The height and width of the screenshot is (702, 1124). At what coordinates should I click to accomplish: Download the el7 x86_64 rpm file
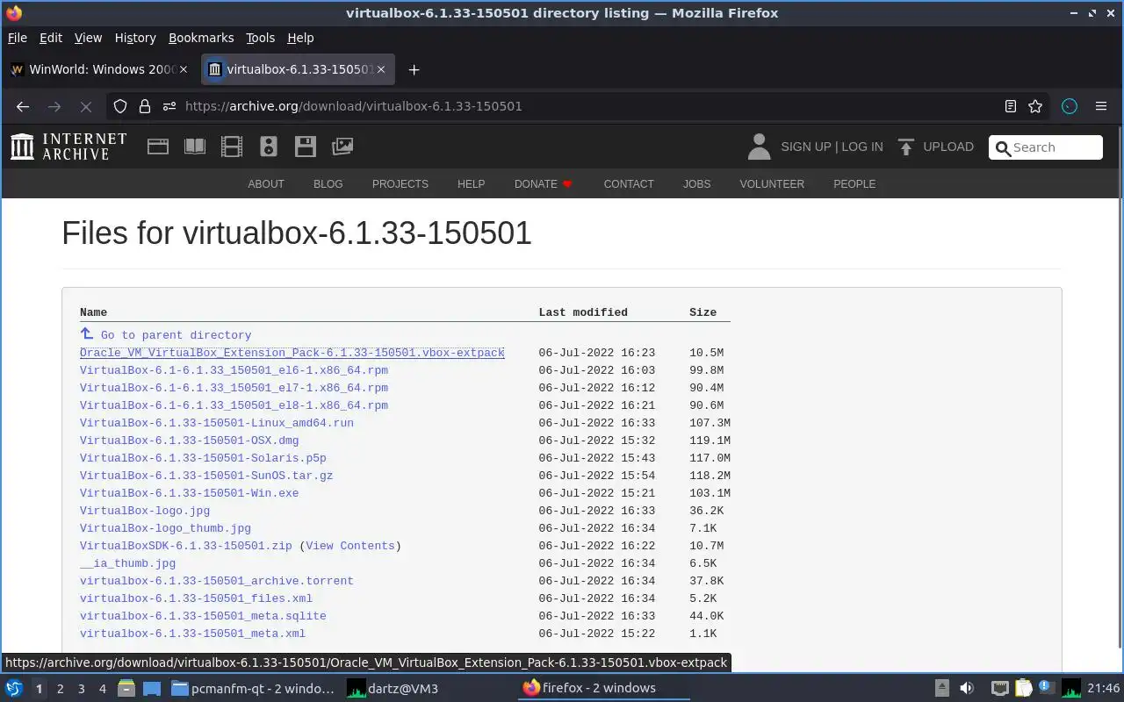click(x=234, y=388)
